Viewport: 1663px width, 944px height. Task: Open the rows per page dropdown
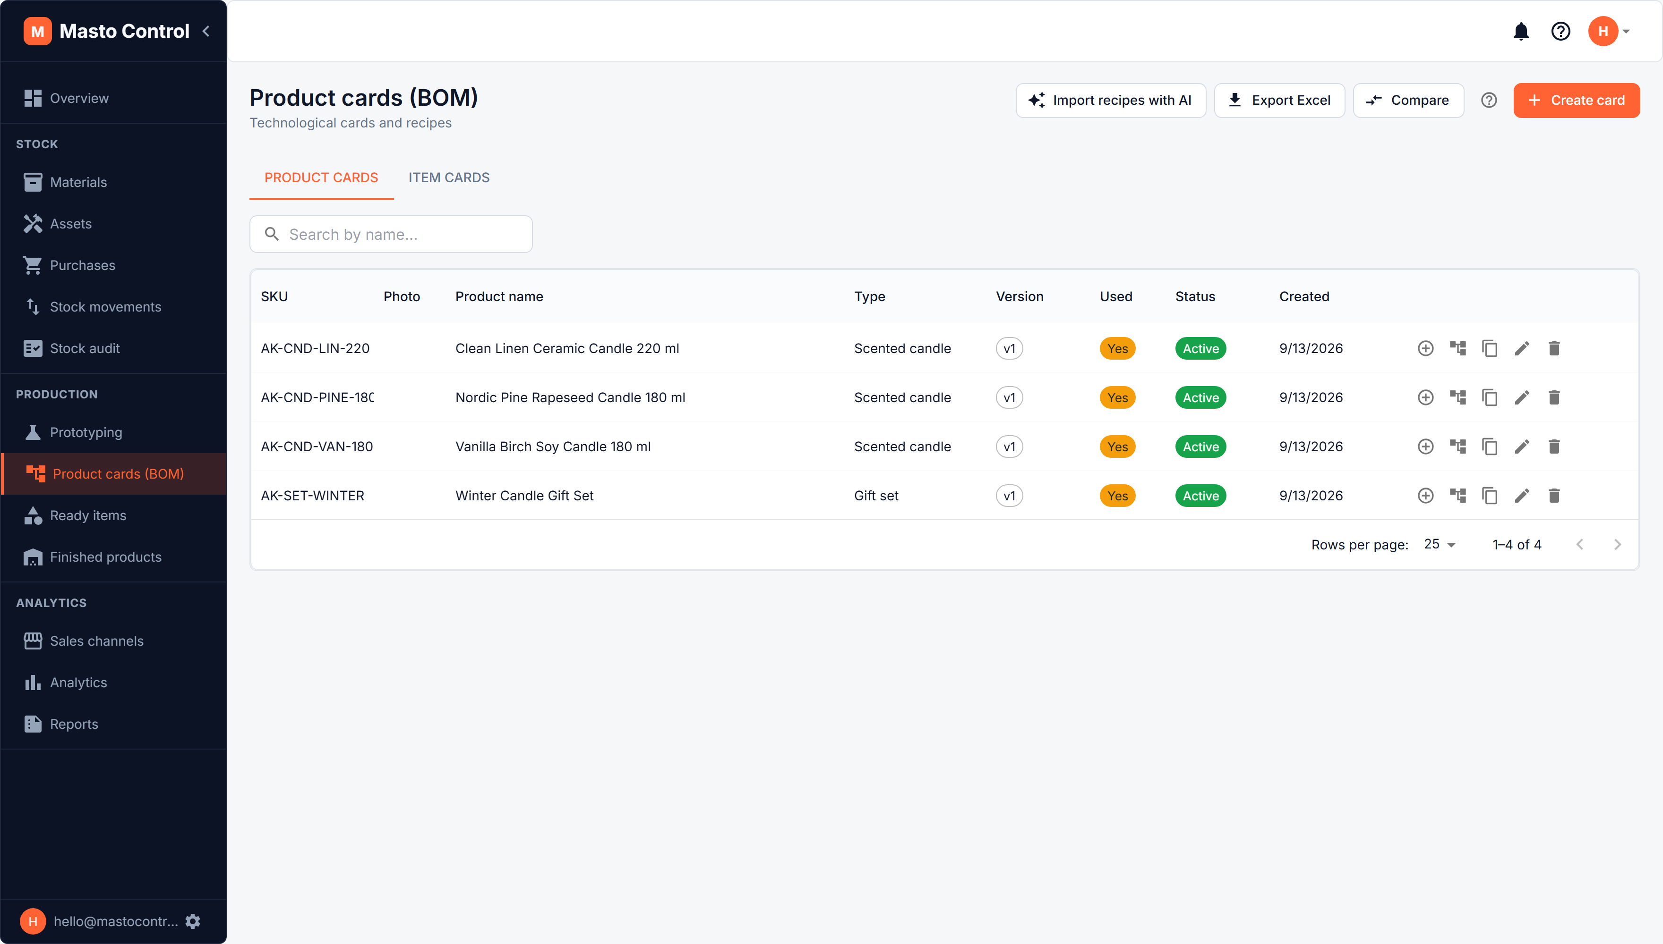(x=1440, y=545)
